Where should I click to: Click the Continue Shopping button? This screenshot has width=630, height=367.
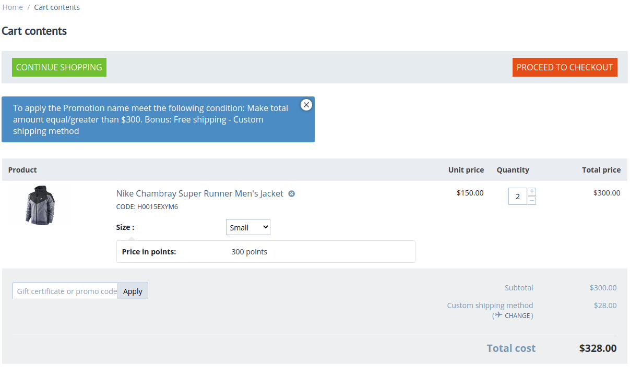click(x=59, y=67)
